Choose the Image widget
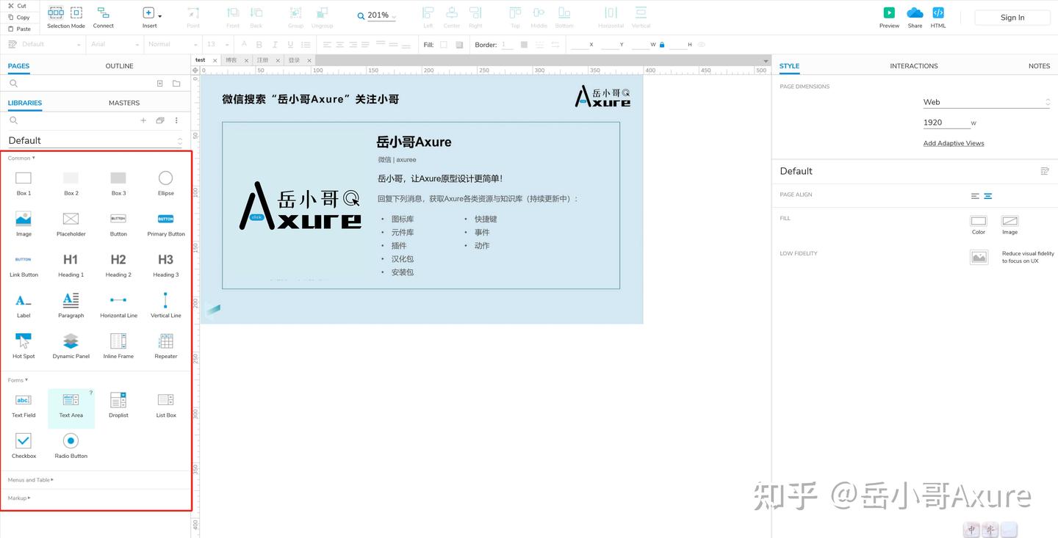This screenshot has width=1058, height=538. tap(24, 224)
